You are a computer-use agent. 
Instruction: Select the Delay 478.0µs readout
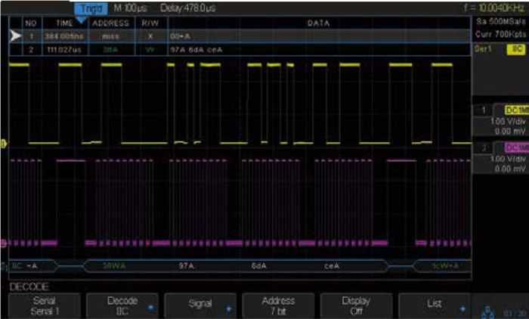pos(187,8)
